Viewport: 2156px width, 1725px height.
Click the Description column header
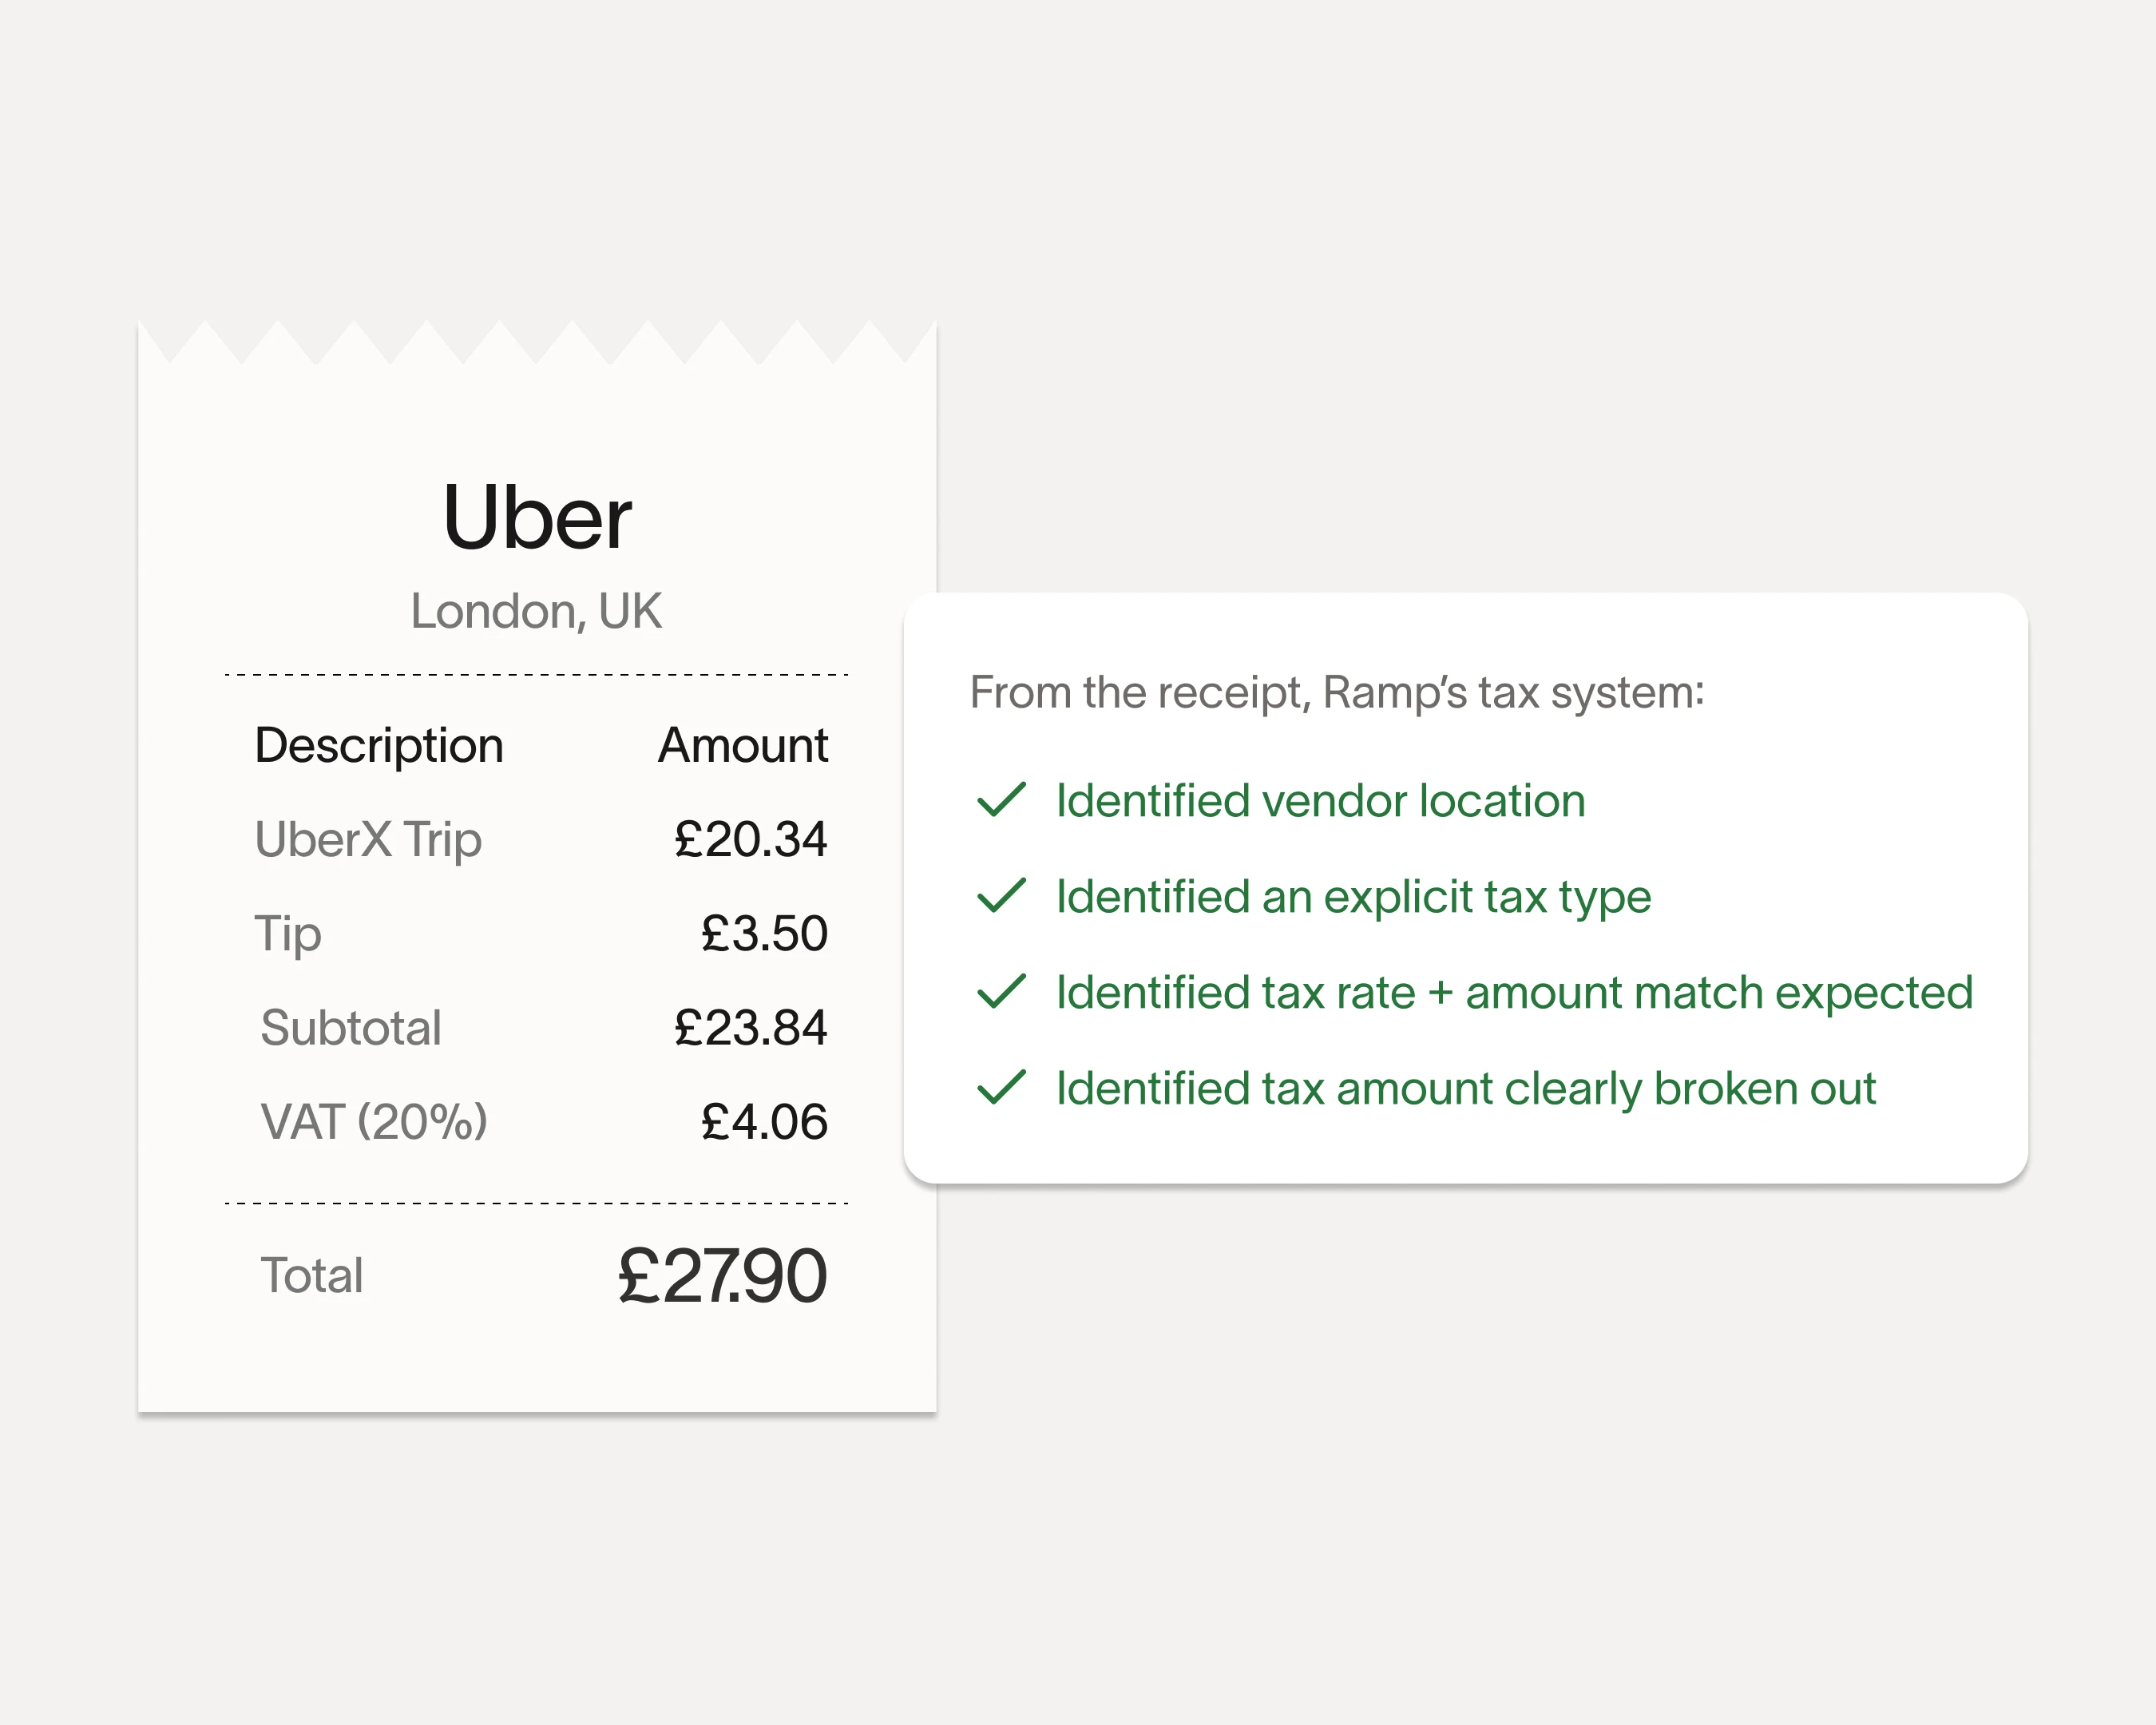(379, 745)
